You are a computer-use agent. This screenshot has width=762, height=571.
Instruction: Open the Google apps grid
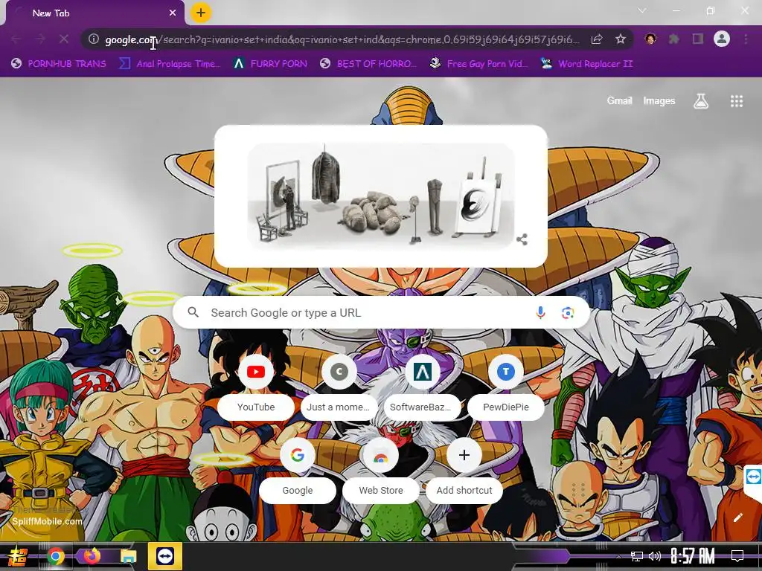[736, 100]
